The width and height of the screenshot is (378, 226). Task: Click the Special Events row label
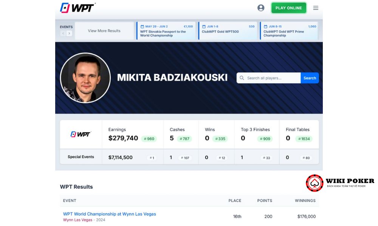pyautogui.click(x=81, y=157)
